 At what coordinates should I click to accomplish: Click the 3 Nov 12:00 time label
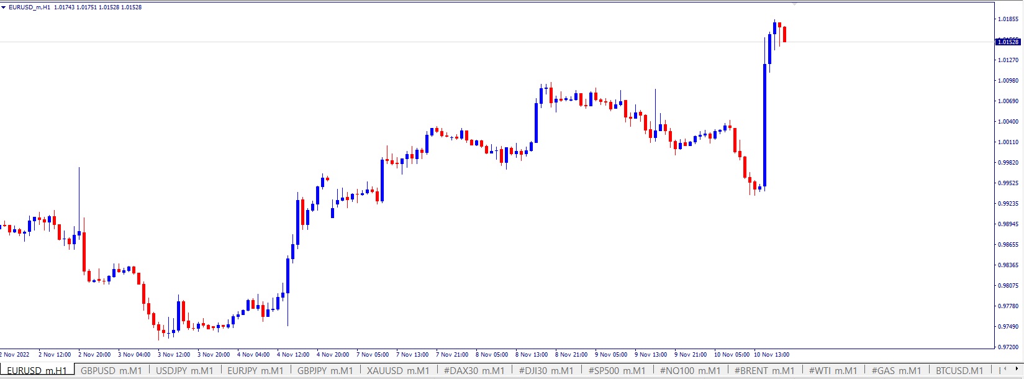tap(174, 355)
